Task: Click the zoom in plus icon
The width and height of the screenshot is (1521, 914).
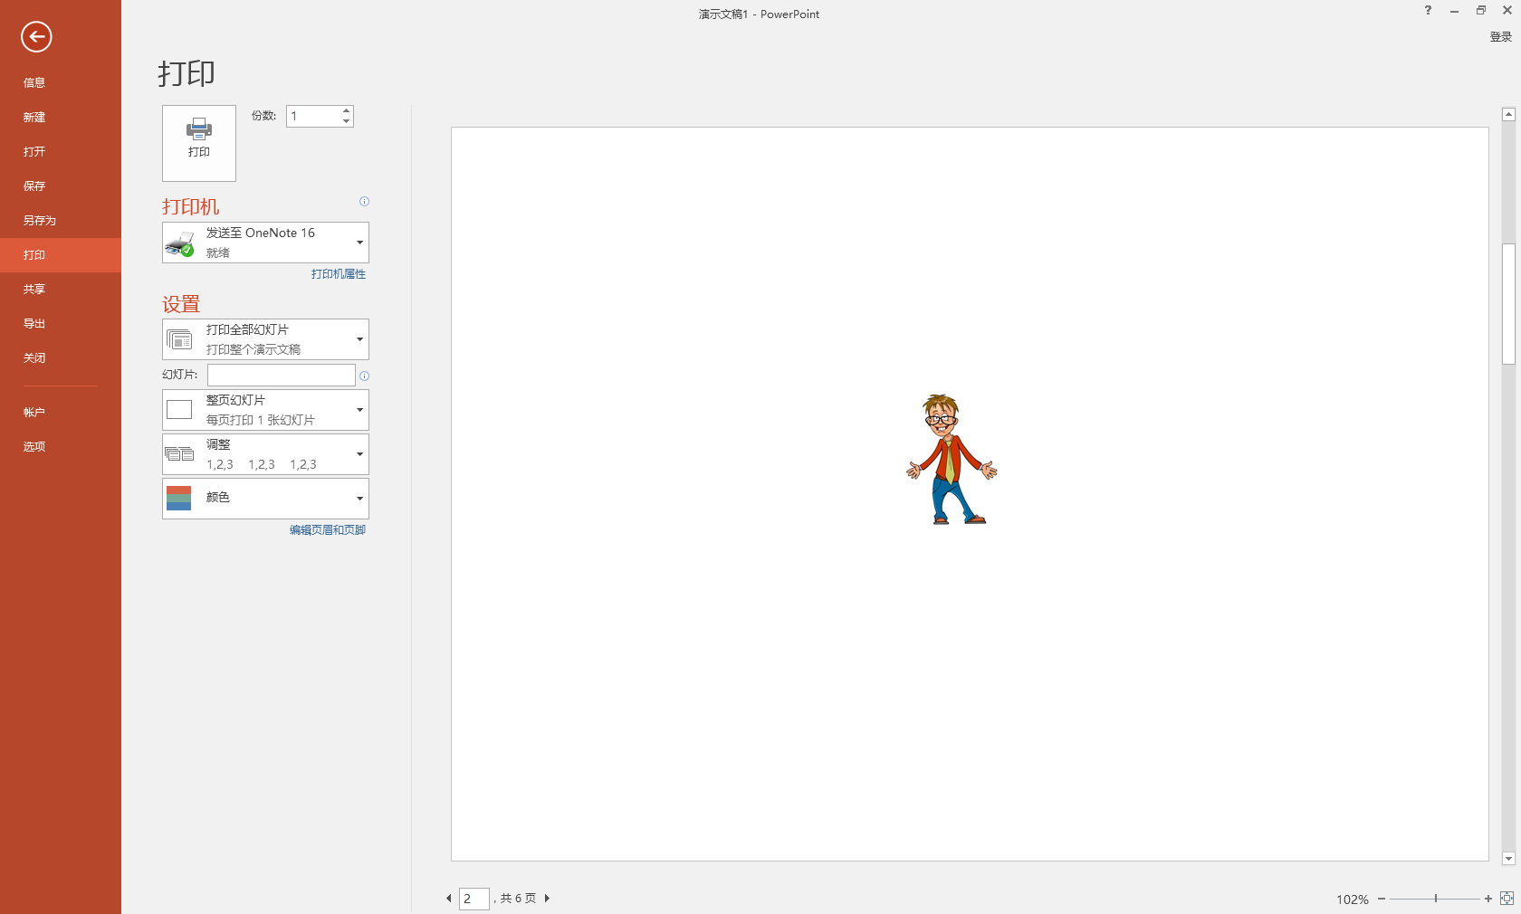Action: [x=1488, y=899]
